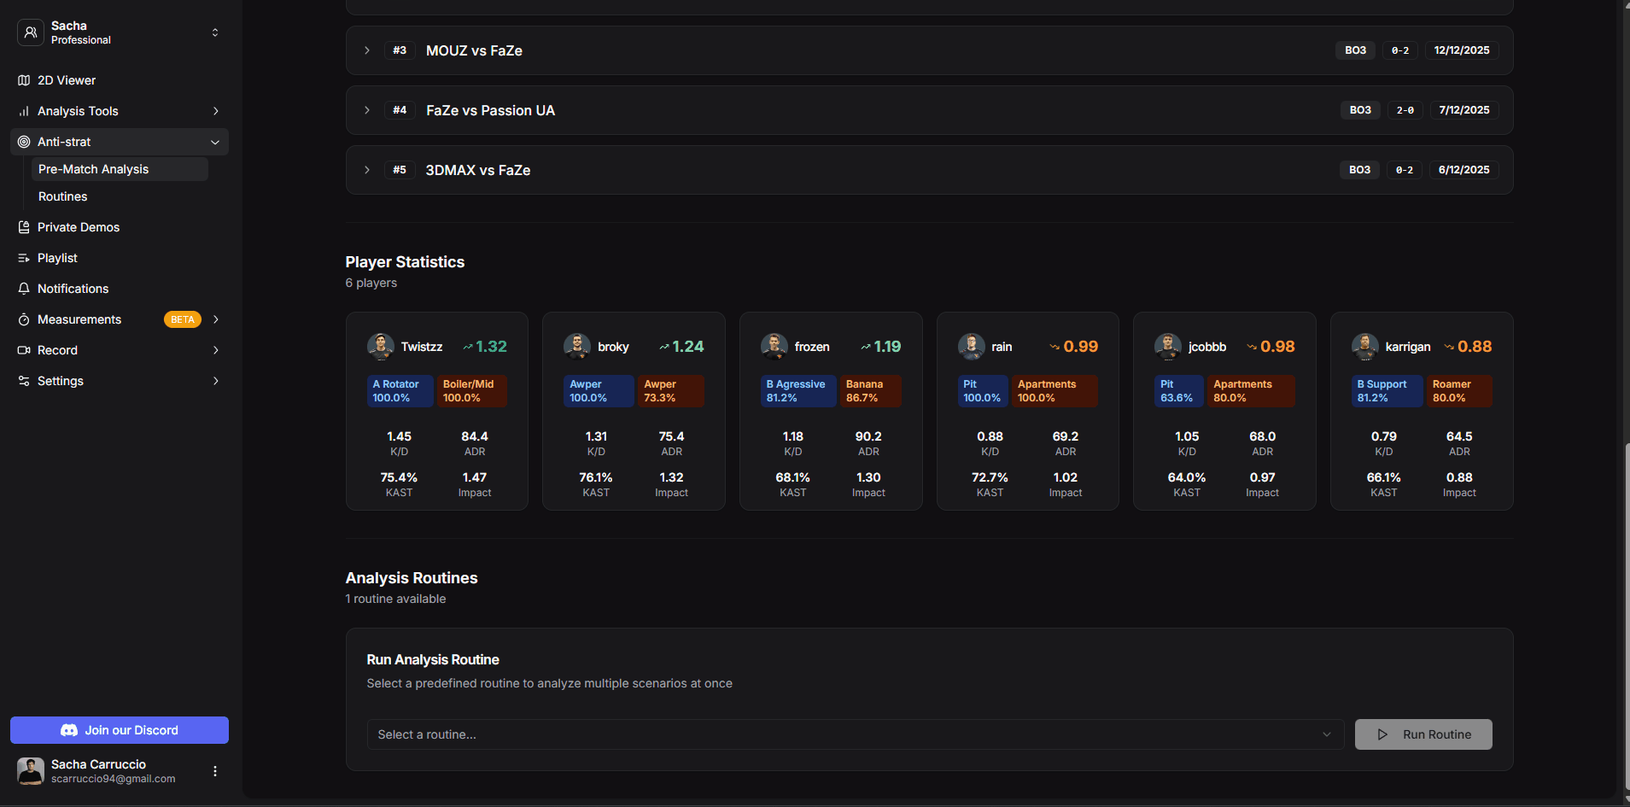Click the Notifications bell icon
The image size is (1630, 807).
24,289
